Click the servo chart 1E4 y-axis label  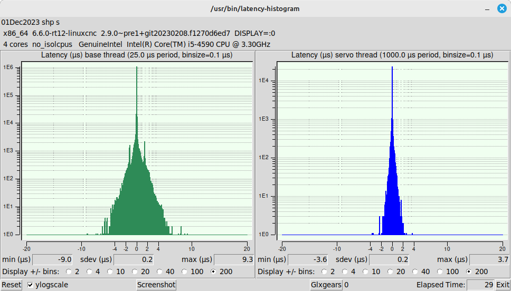click(264, 80)
